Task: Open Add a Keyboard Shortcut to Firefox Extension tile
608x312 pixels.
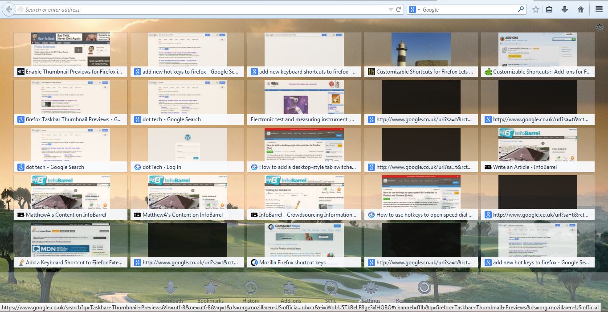Action: [70, 246]
